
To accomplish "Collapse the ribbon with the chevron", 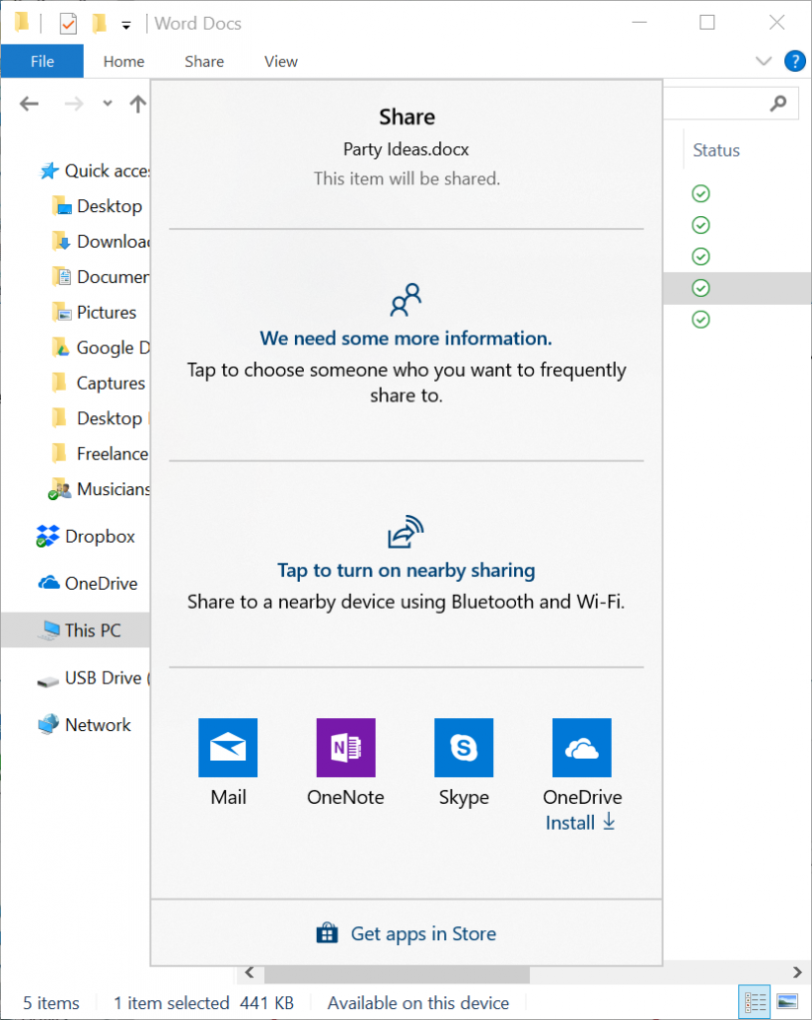I will coord(763,61).
